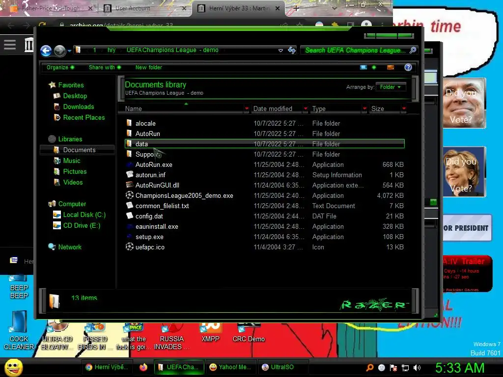The image size is (503, 377).
Task: Click the Forward arrow in Explorer
Action: [59, 51]
